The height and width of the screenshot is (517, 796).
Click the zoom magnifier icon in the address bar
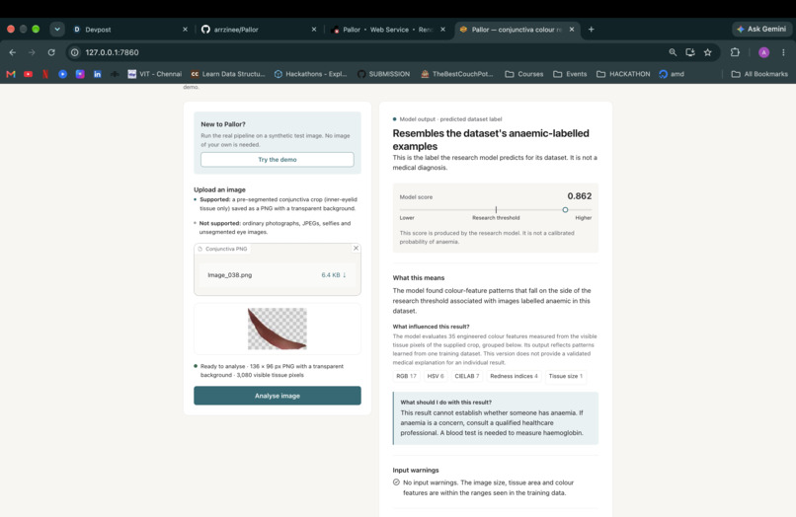[x=673, y=52]
